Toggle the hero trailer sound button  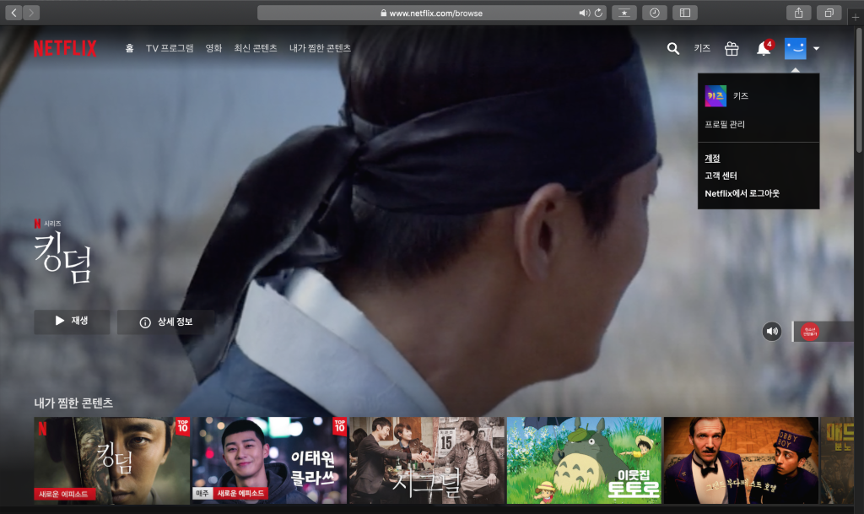pos(772,331)
